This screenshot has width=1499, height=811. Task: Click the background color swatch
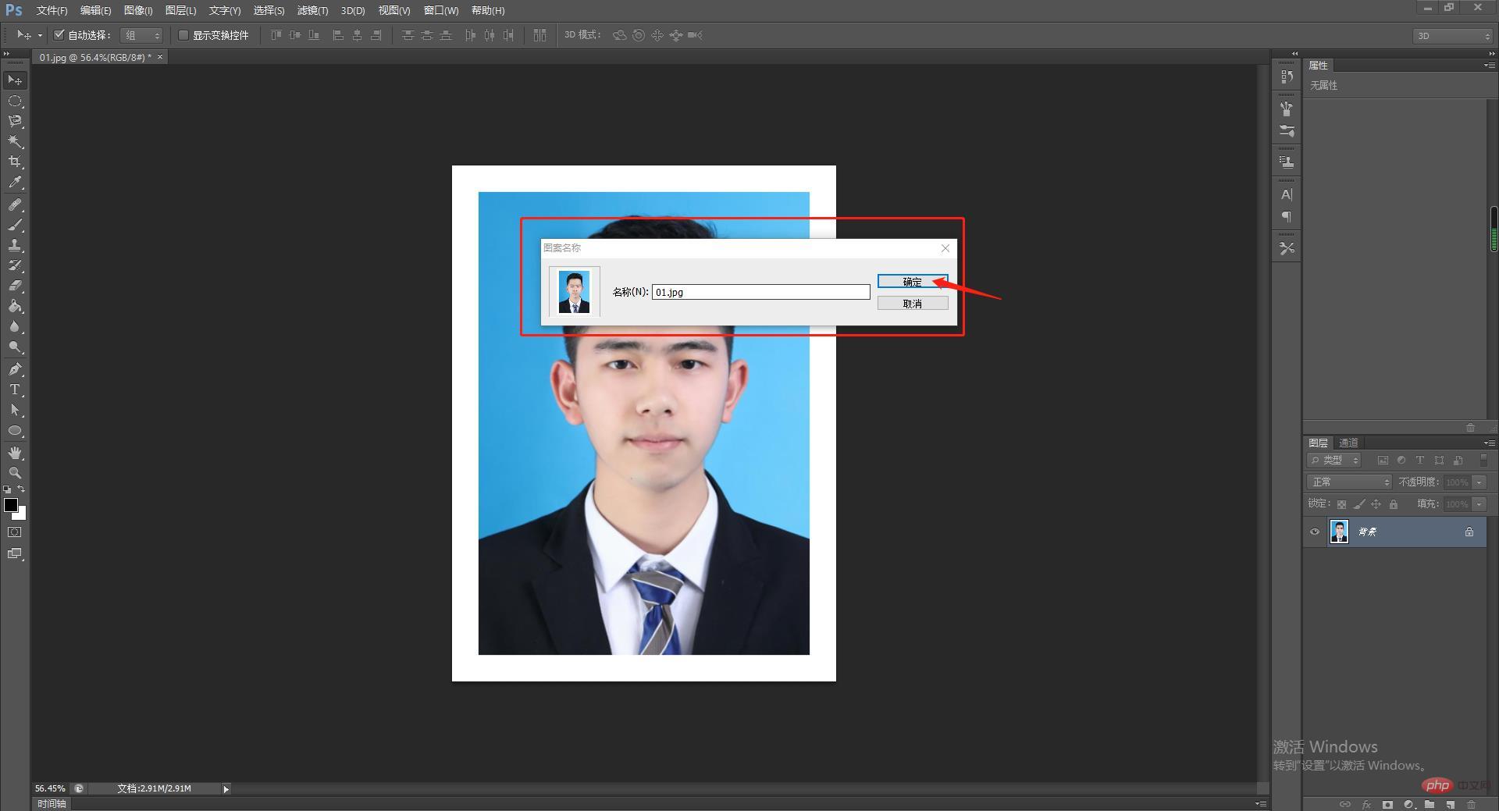20,514
